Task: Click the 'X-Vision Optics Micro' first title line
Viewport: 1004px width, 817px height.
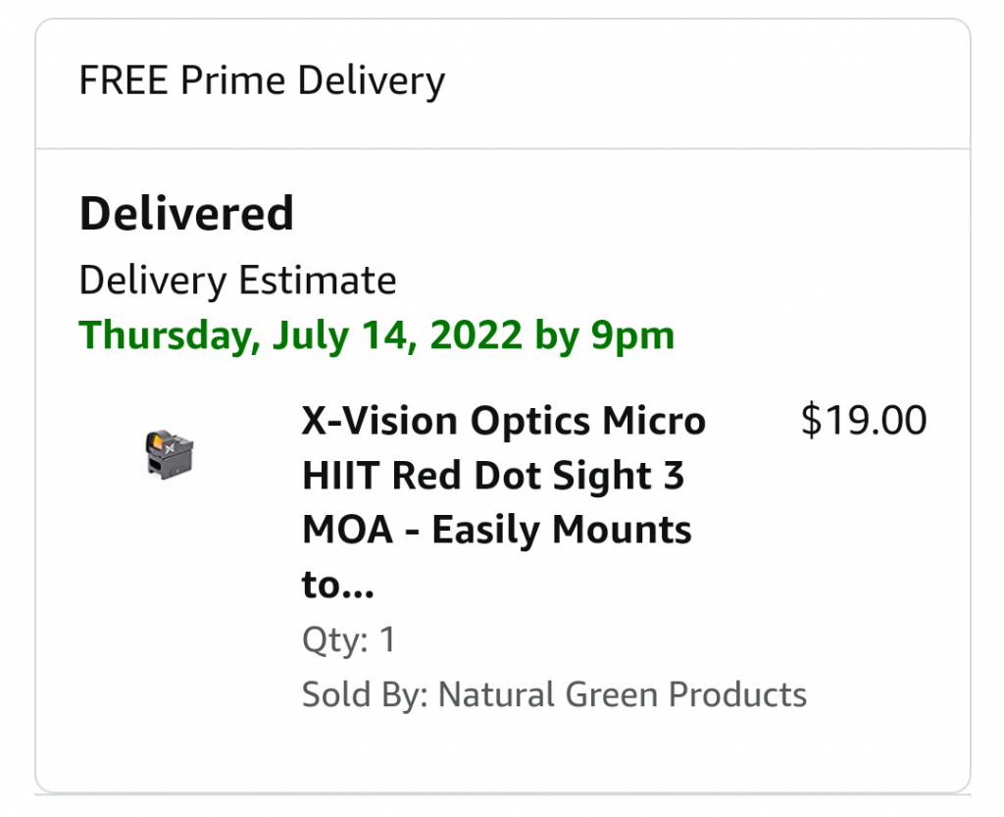Action: point(504,421)
